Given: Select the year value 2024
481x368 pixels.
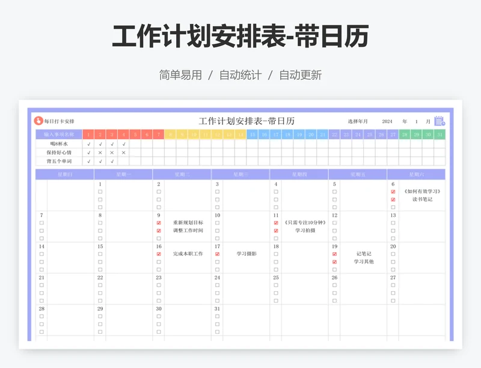Looking at the screenshot, I should coord(387,121).
